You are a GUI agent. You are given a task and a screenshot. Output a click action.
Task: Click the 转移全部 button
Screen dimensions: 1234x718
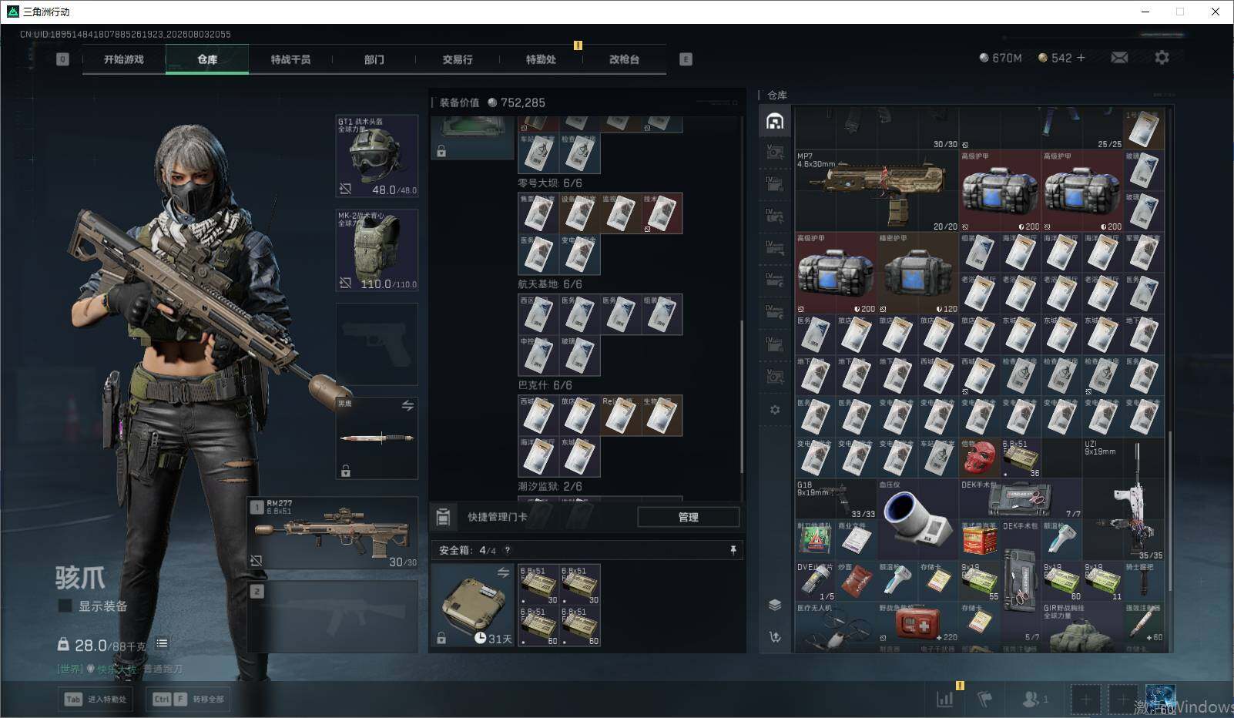pyautogui.click(x=189, y=700)
